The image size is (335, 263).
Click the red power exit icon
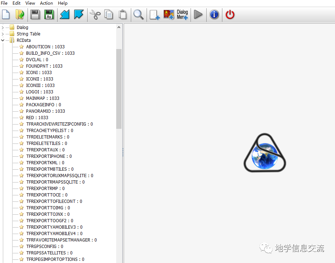tap(230, 15)
